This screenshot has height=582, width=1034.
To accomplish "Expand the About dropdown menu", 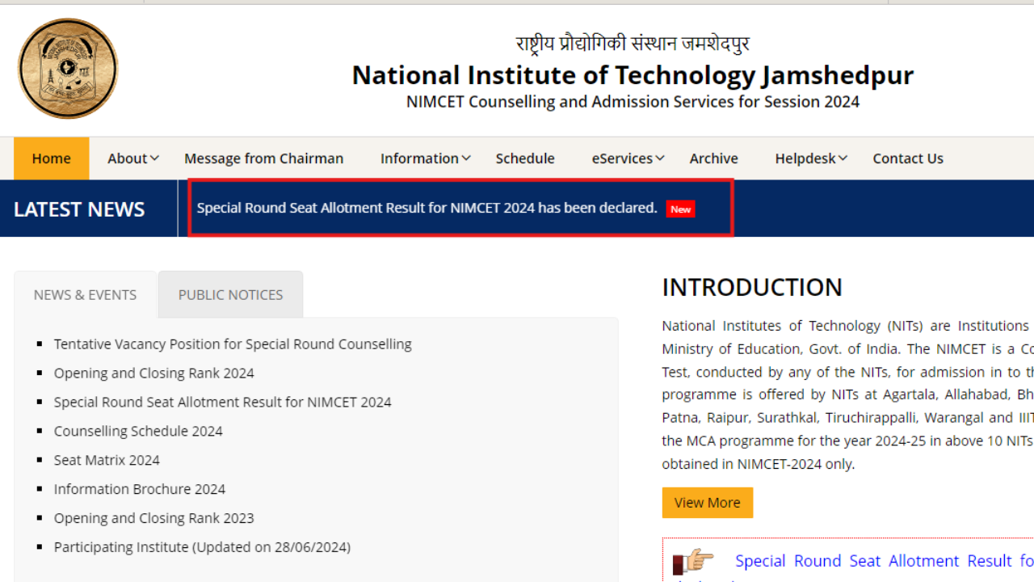I will (x=133, y=158).
